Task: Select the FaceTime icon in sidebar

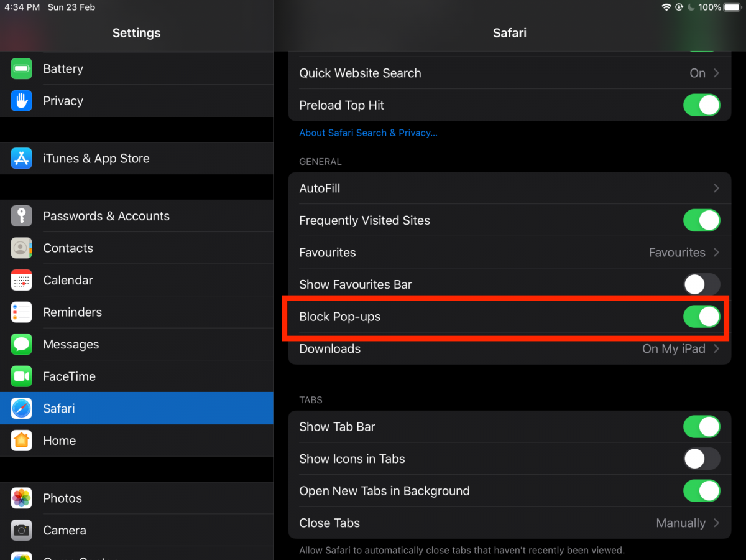Action: tap(21, 376)
